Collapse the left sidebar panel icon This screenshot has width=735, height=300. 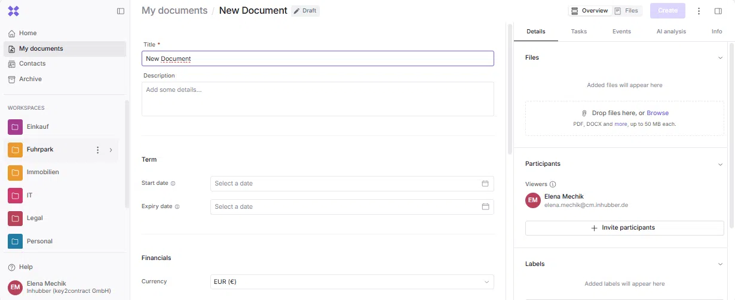(x=121, y=11)
